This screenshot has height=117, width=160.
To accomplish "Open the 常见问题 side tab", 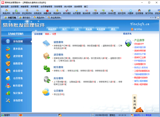I will (x=135, y=103).
